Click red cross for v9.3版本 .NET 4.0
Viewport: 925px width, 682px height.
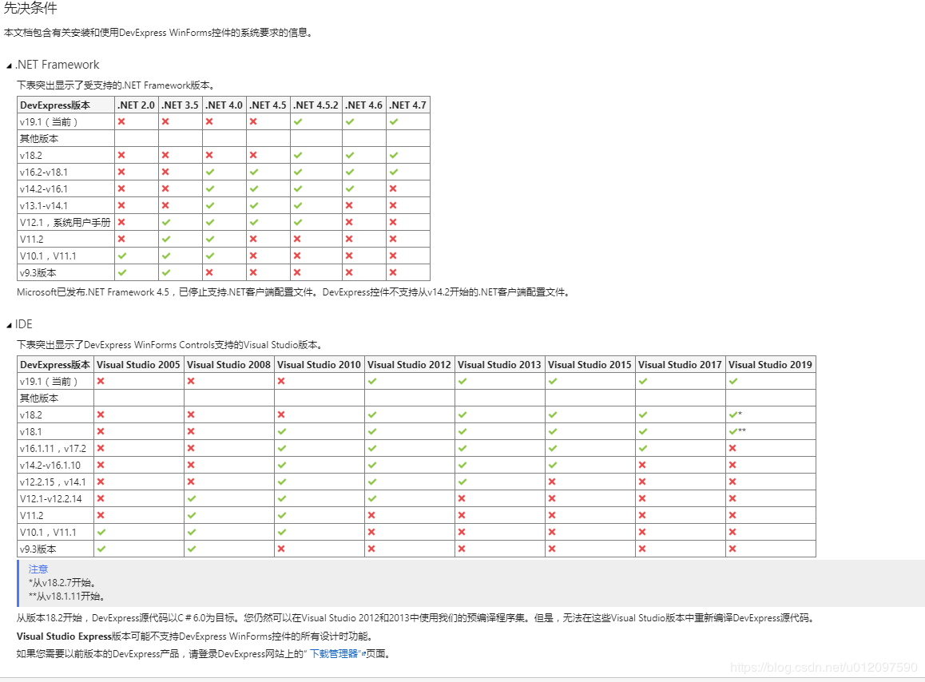209,272
